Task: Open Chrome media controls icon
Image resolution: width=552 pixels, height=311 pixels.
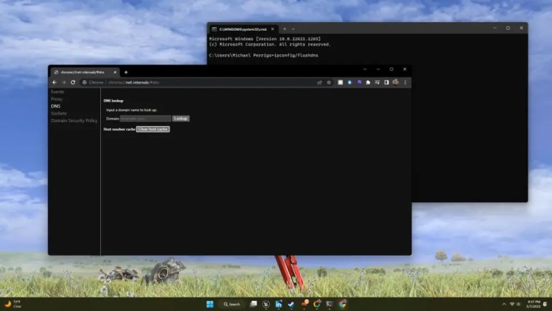Action: 377,82
